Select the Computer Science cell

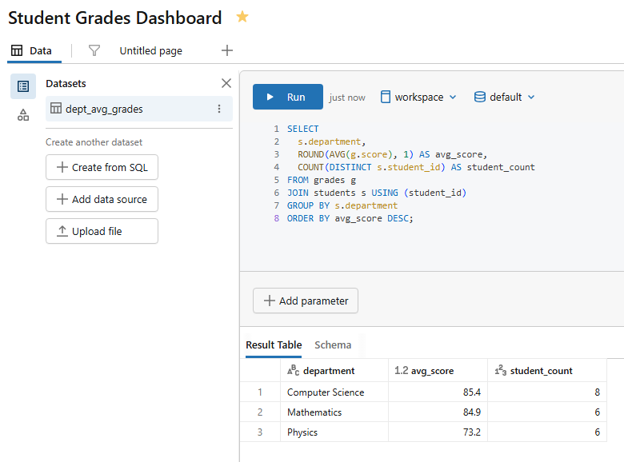(x=334, y=392)
